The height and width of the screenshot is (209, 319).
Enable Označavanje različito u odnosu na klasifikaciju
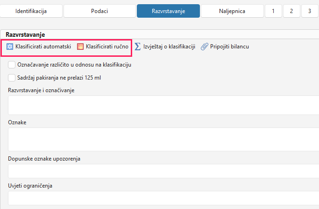[x=12, y=65]
